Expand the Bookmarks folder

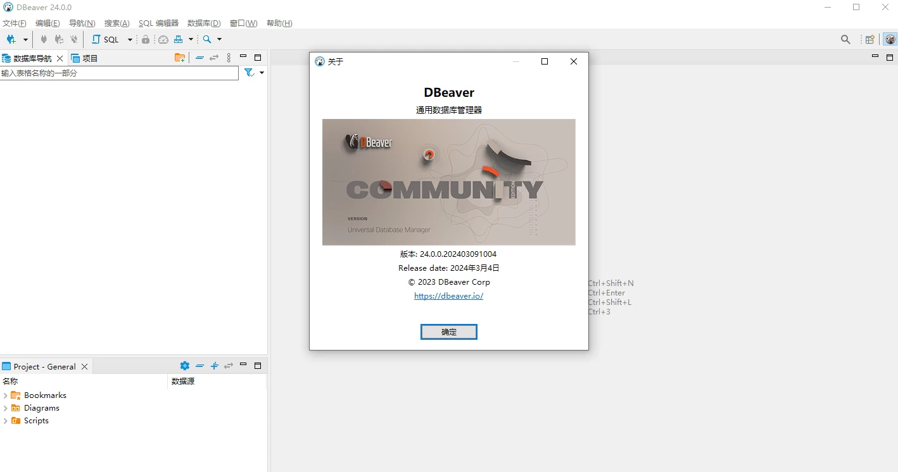pos(5,395)
